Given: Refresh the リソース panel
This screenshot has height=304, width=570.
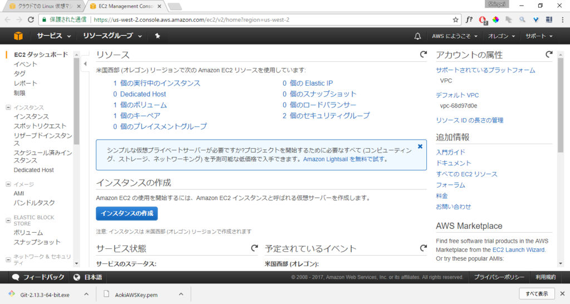Looking at the screenshot, I should coord(423,55).
